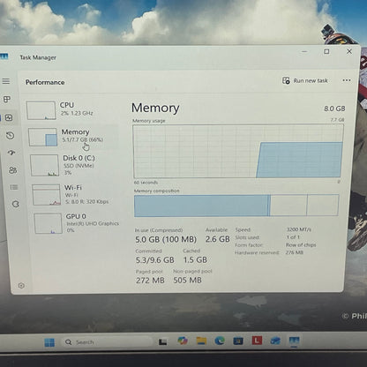Click the GPU 0 mini graph thumbnail
Image resolution: width=367 pixels, height=367 pixels.
pos(48,223)
